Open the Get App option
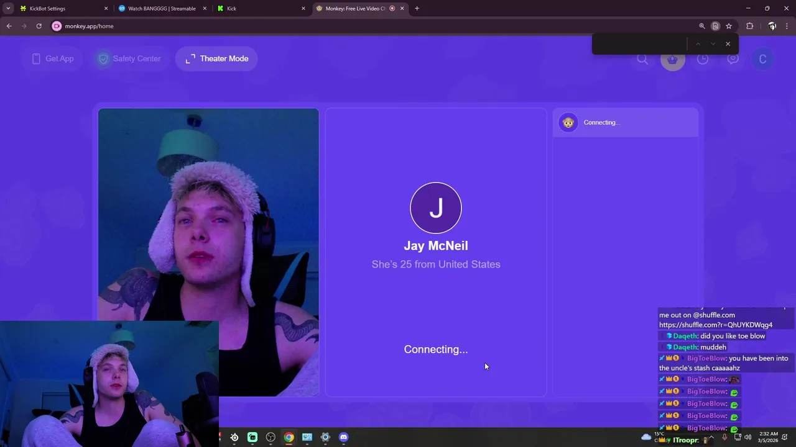796x447 pixels. click(52, 58)
